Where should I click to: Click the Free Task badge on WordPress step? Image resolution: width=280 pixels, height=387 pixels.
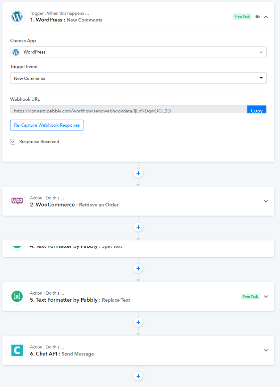pyautogui.click(x=242, y=17)
